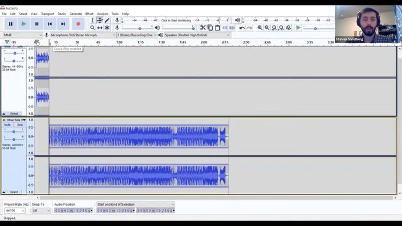402x226 pixels.
Task: Select the Time Shift tool
Action: pos(100,28)
